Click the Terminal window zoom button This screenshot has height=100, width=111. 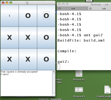67,4
